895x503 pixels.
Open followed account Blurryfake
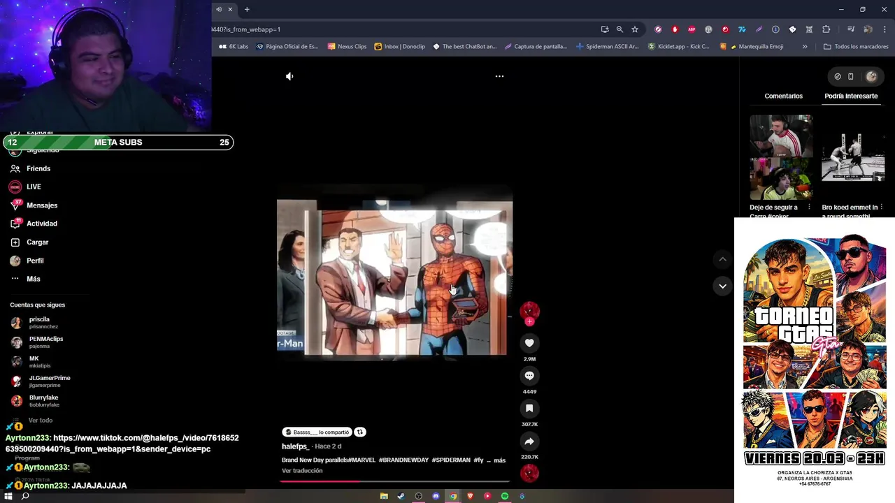(43, 400)
